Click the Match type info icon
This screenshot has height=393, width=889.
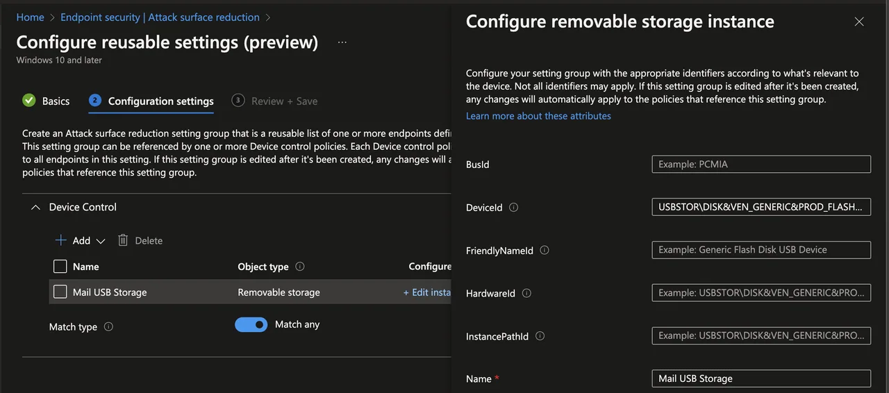[x=108, y=326]
